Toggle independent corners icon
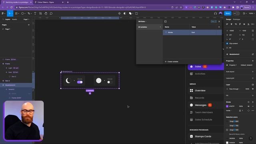Screen dimensions: 256x144 tap(253, 39)
